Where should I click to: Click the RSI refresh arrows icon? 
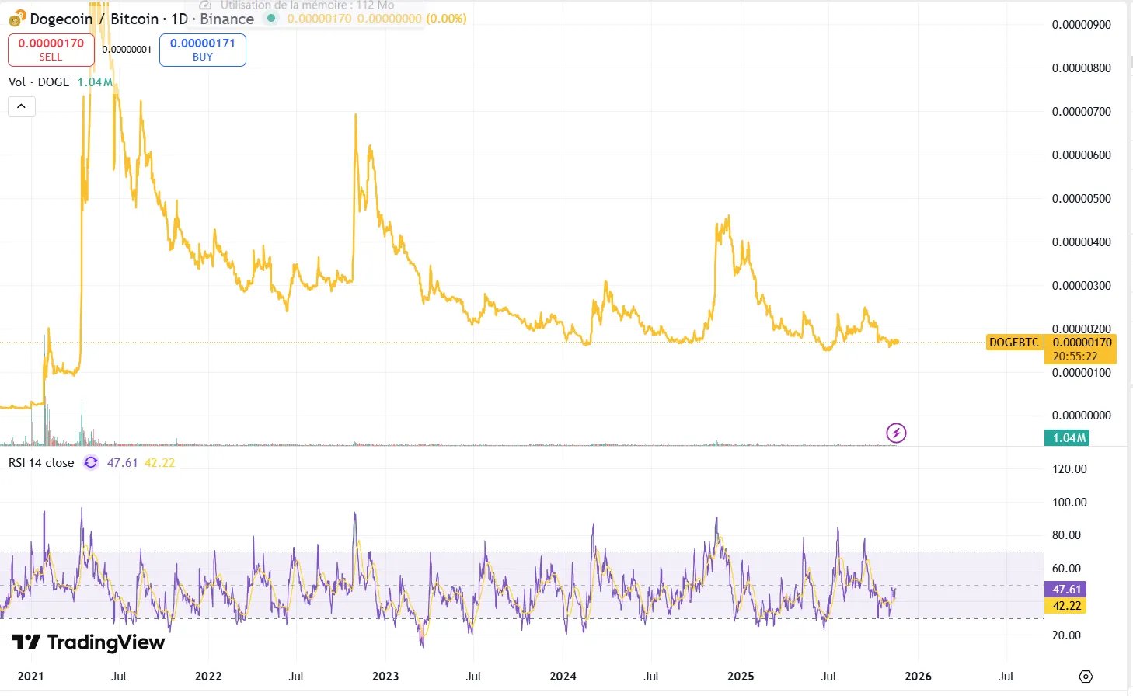tap(91, 463)
